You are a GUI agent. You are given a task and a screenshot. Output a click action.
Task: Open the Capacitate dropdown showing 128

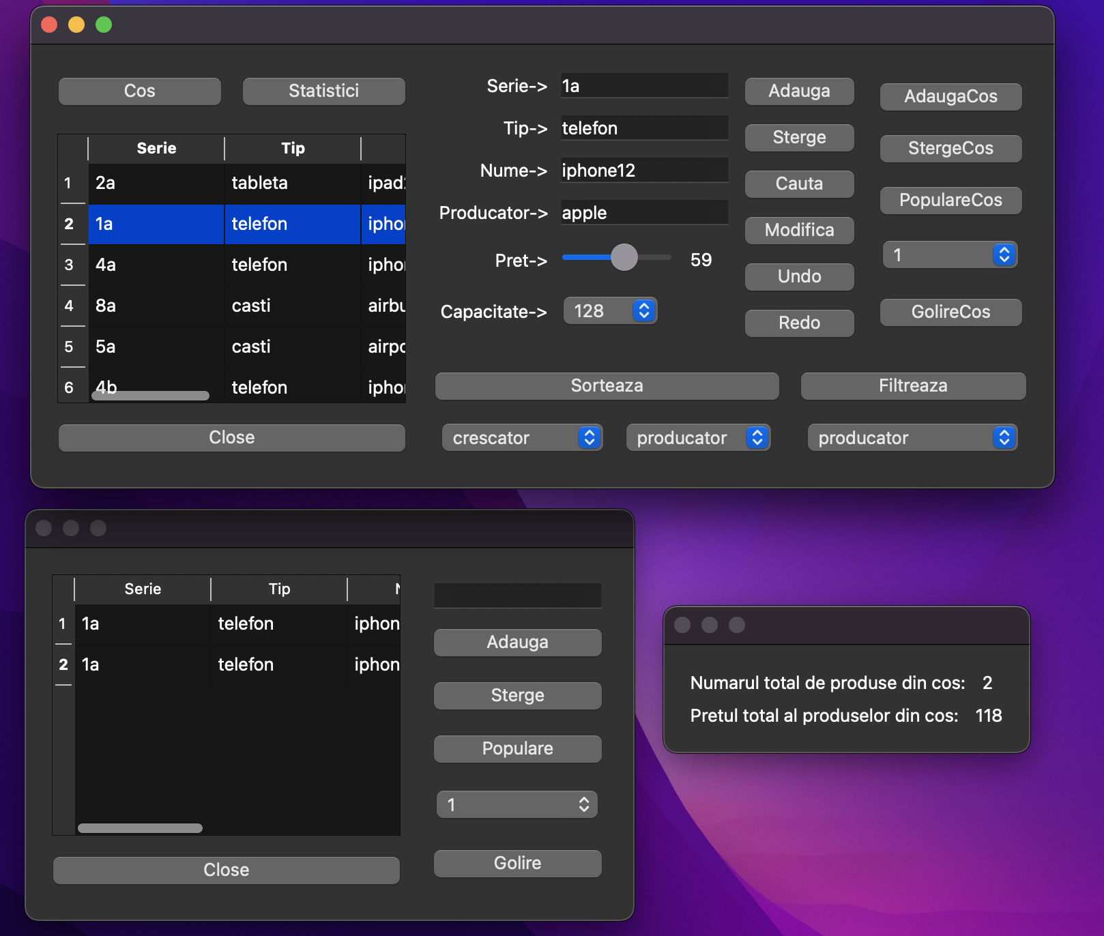pyautogui.click(x=609, y=310)
